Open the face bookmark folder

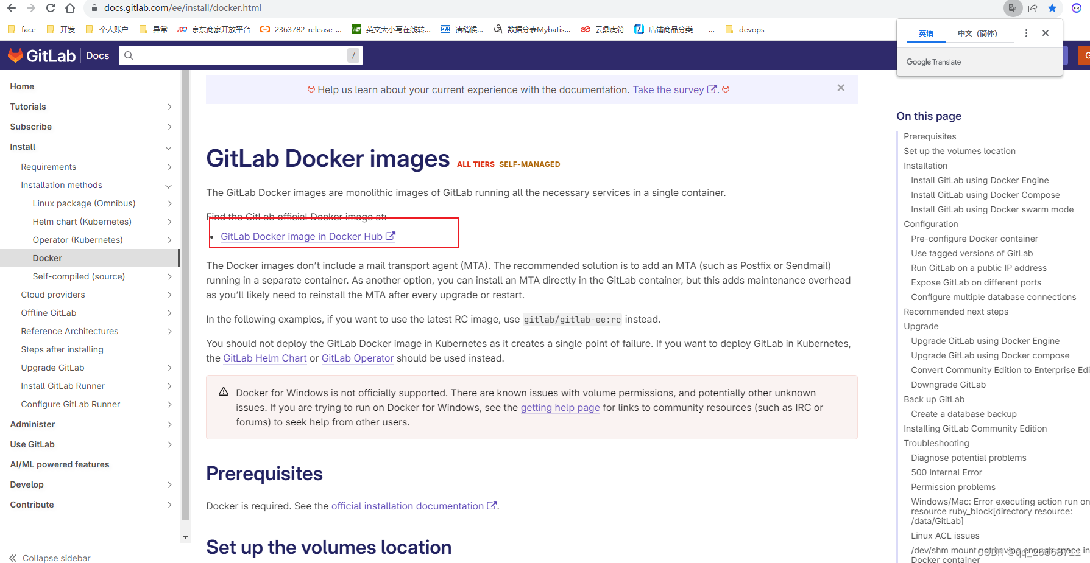click(22, 29)
